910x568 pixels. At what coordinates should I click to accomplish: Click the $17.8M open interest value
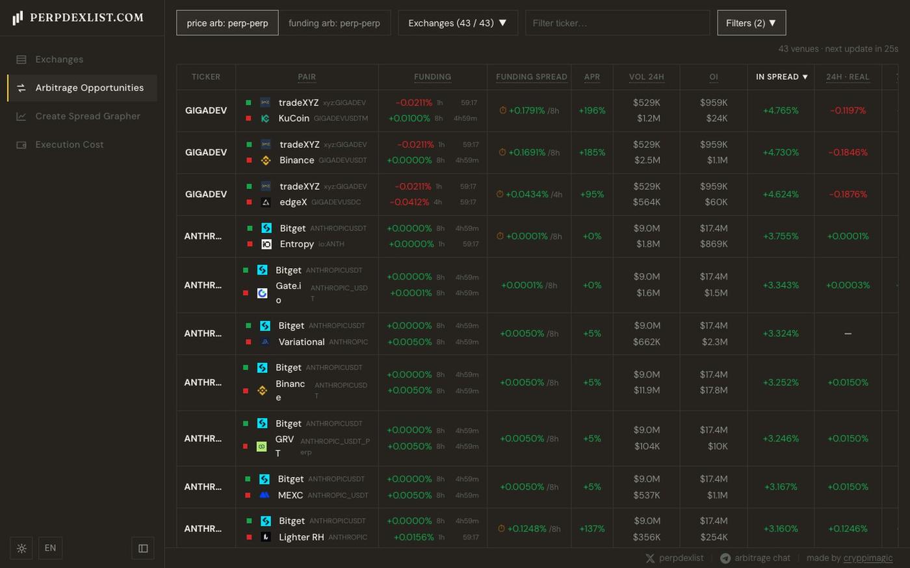click(714, 391)
